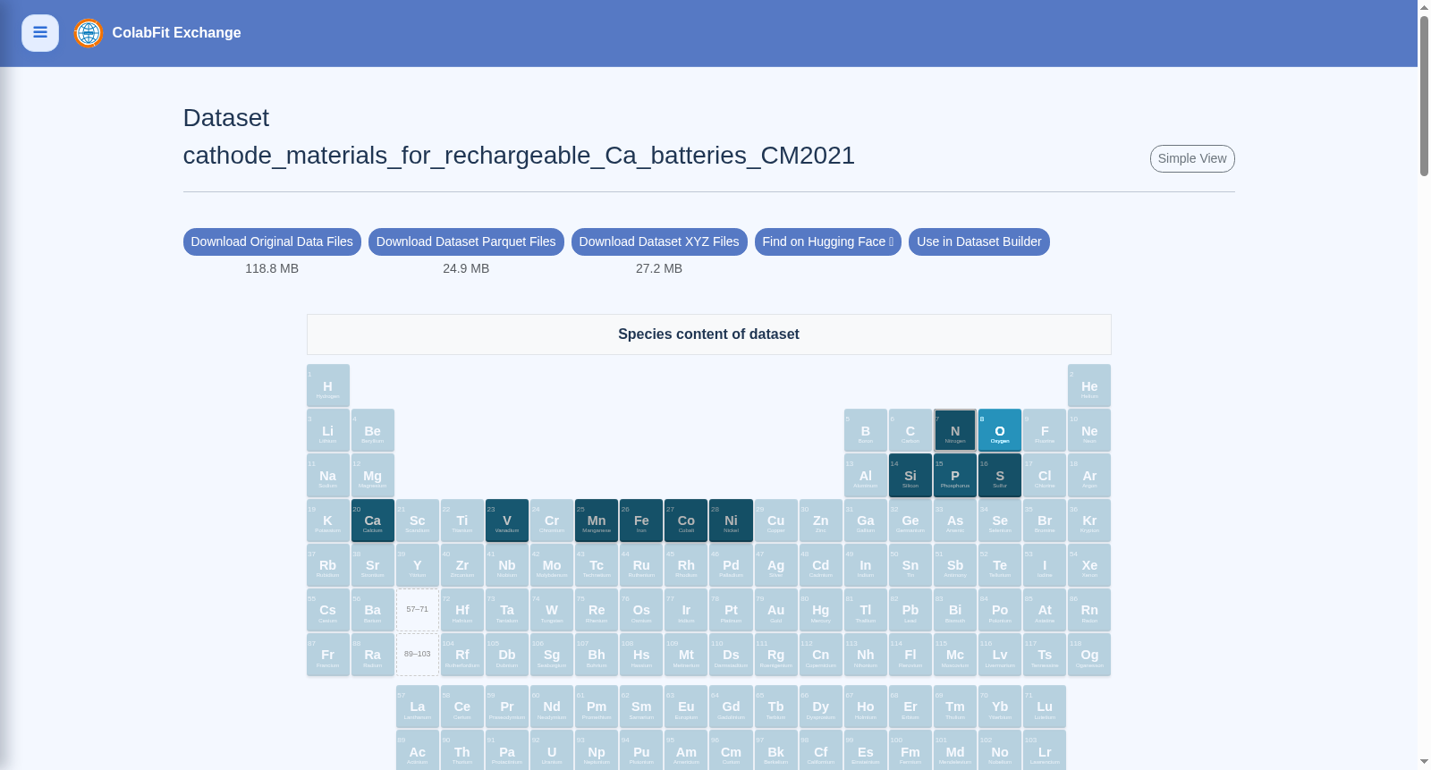
Task: Select the Tungsten (W) tile
Action: [x=552, y=610]
